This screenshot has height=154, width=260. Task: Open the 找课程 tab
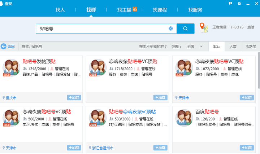[160, 10]
